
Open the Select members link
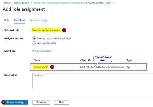click(x=44, y=51)
